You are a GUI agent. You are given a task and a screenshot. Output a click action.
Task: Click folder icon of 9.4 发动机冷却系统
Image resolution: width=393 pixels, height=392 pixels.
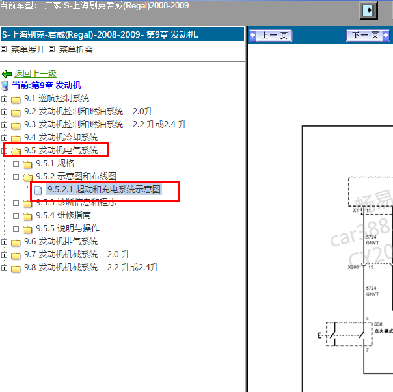pos(16,138)
